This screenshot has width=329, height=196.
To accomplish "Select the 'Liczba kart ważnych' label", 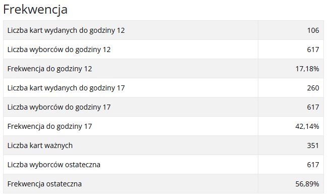I will (x=40, y=145).
